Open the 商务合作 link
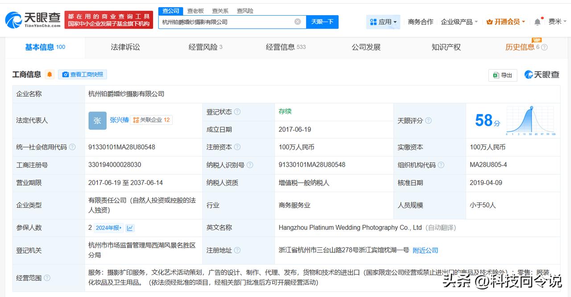 [421, 22]
